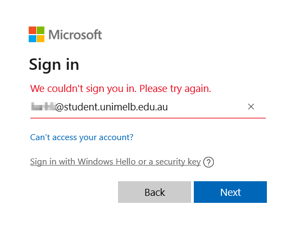
Task: Click the red underline beneath the email field
Action: [148, 118]
